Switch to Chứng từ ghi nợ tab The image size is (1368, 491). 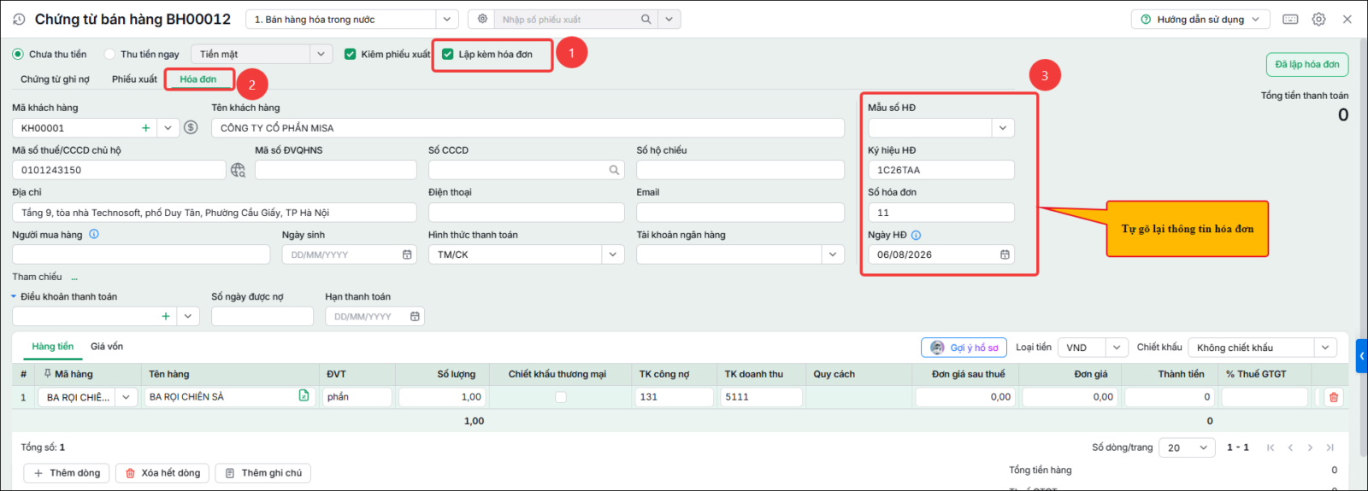point(55,79)
